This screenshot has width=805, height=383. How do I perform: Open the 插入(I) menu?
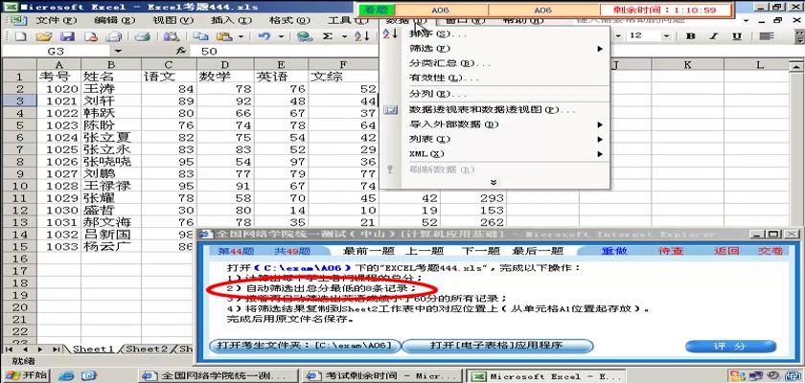pos(232,20)
